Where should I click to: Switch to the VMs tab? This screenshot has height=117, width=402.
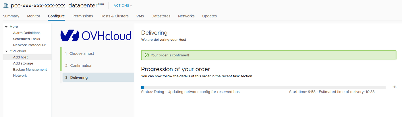(x=140, y=16)
